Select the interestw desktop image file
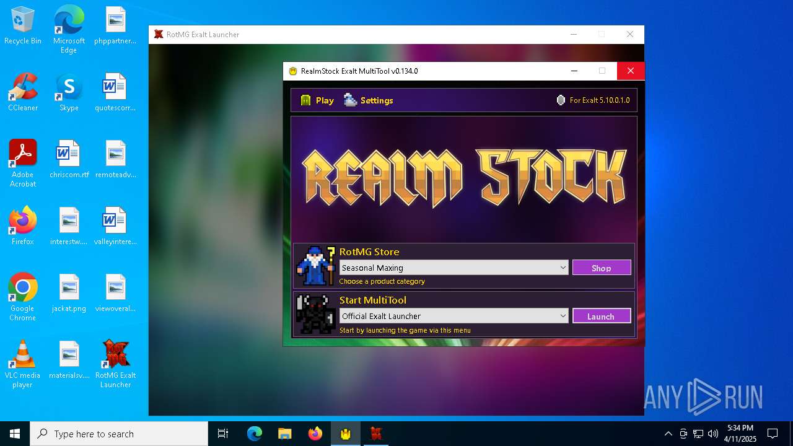The width and height of the screenshot is (793, 446). coord(69,227)
